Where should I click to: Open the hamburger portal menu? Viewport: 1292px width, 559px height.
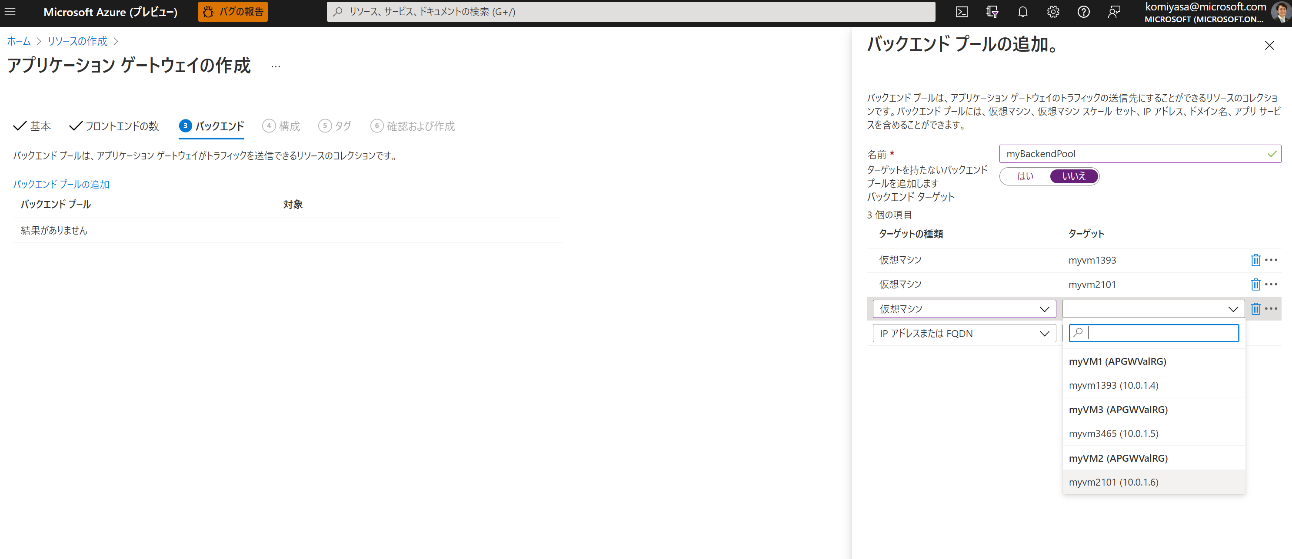point(10,12)
